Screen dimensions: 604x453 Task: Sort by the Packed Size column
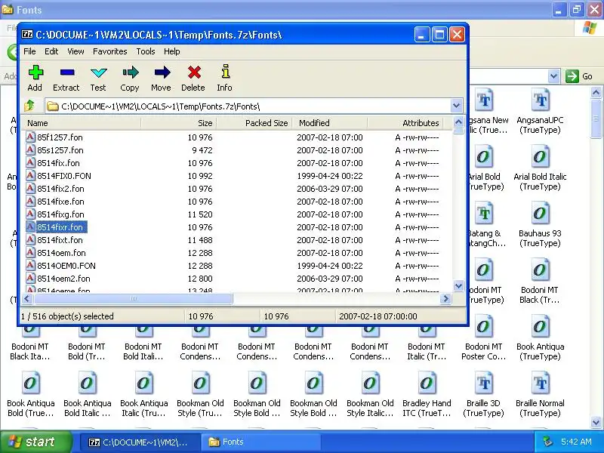pyautogui.click(x=254, y=123)
